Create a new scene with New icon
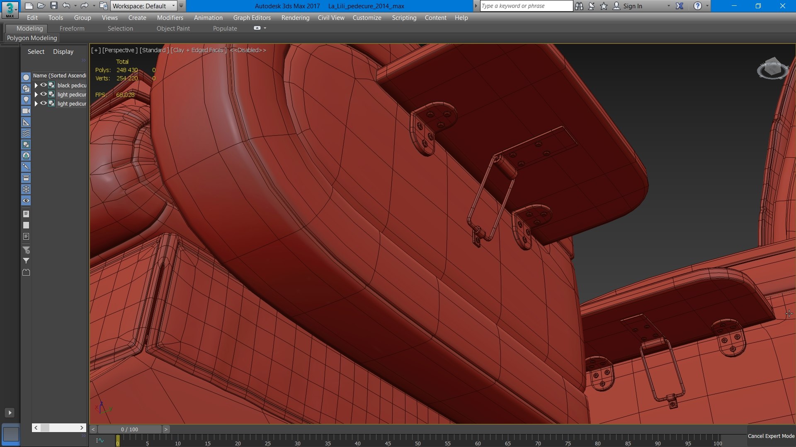 click(x=29, y=6)
